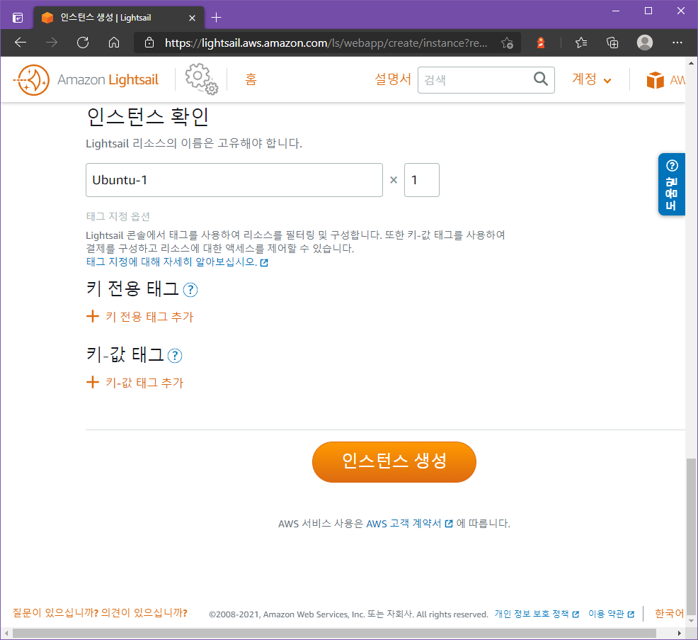698x640 pixels.
Task: Click 키-값 태그 추가 link
Action: 144,383
